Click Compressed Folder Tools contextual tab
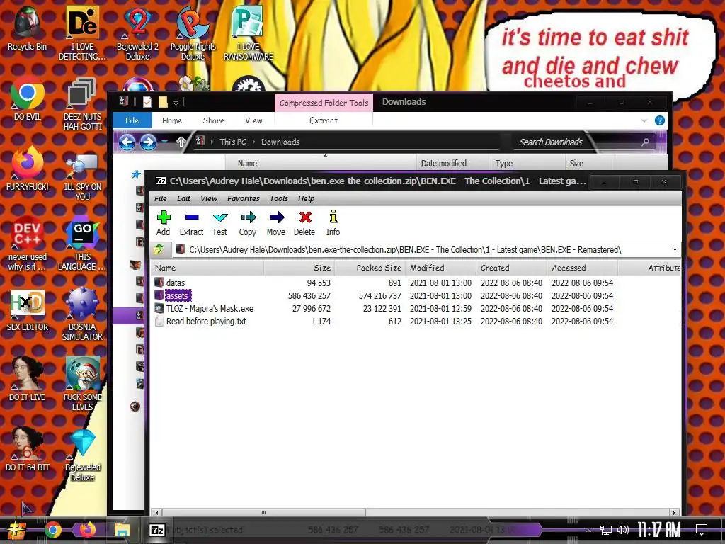This screenshot has height=544, width=725. pos(324,103)
